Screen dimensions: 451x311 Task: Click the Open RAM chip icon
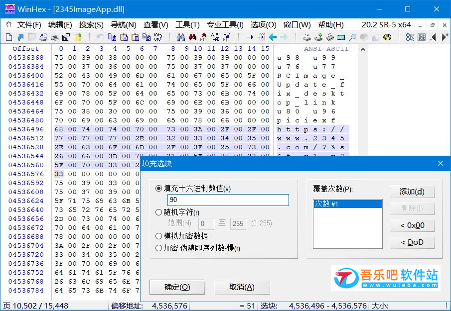point(329,37)
